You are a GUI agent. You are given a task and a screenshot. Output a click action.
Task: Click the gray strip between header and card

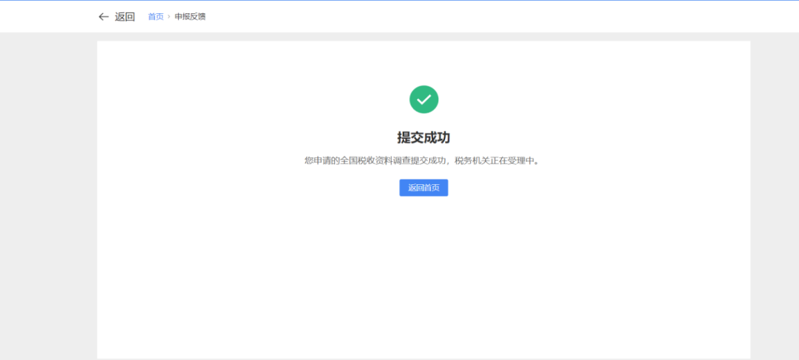(423, 36)
